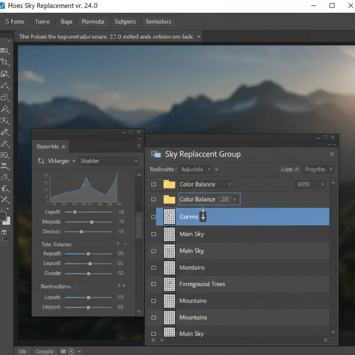
Task: Toggle the Momtains layer checkbox
Action: point(154,268)
